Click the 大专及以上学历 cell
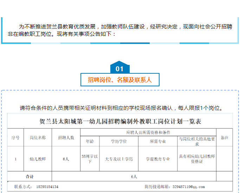The height and width of the screenshot is (193, 240). pyautogui.click(x=119, y=159)
